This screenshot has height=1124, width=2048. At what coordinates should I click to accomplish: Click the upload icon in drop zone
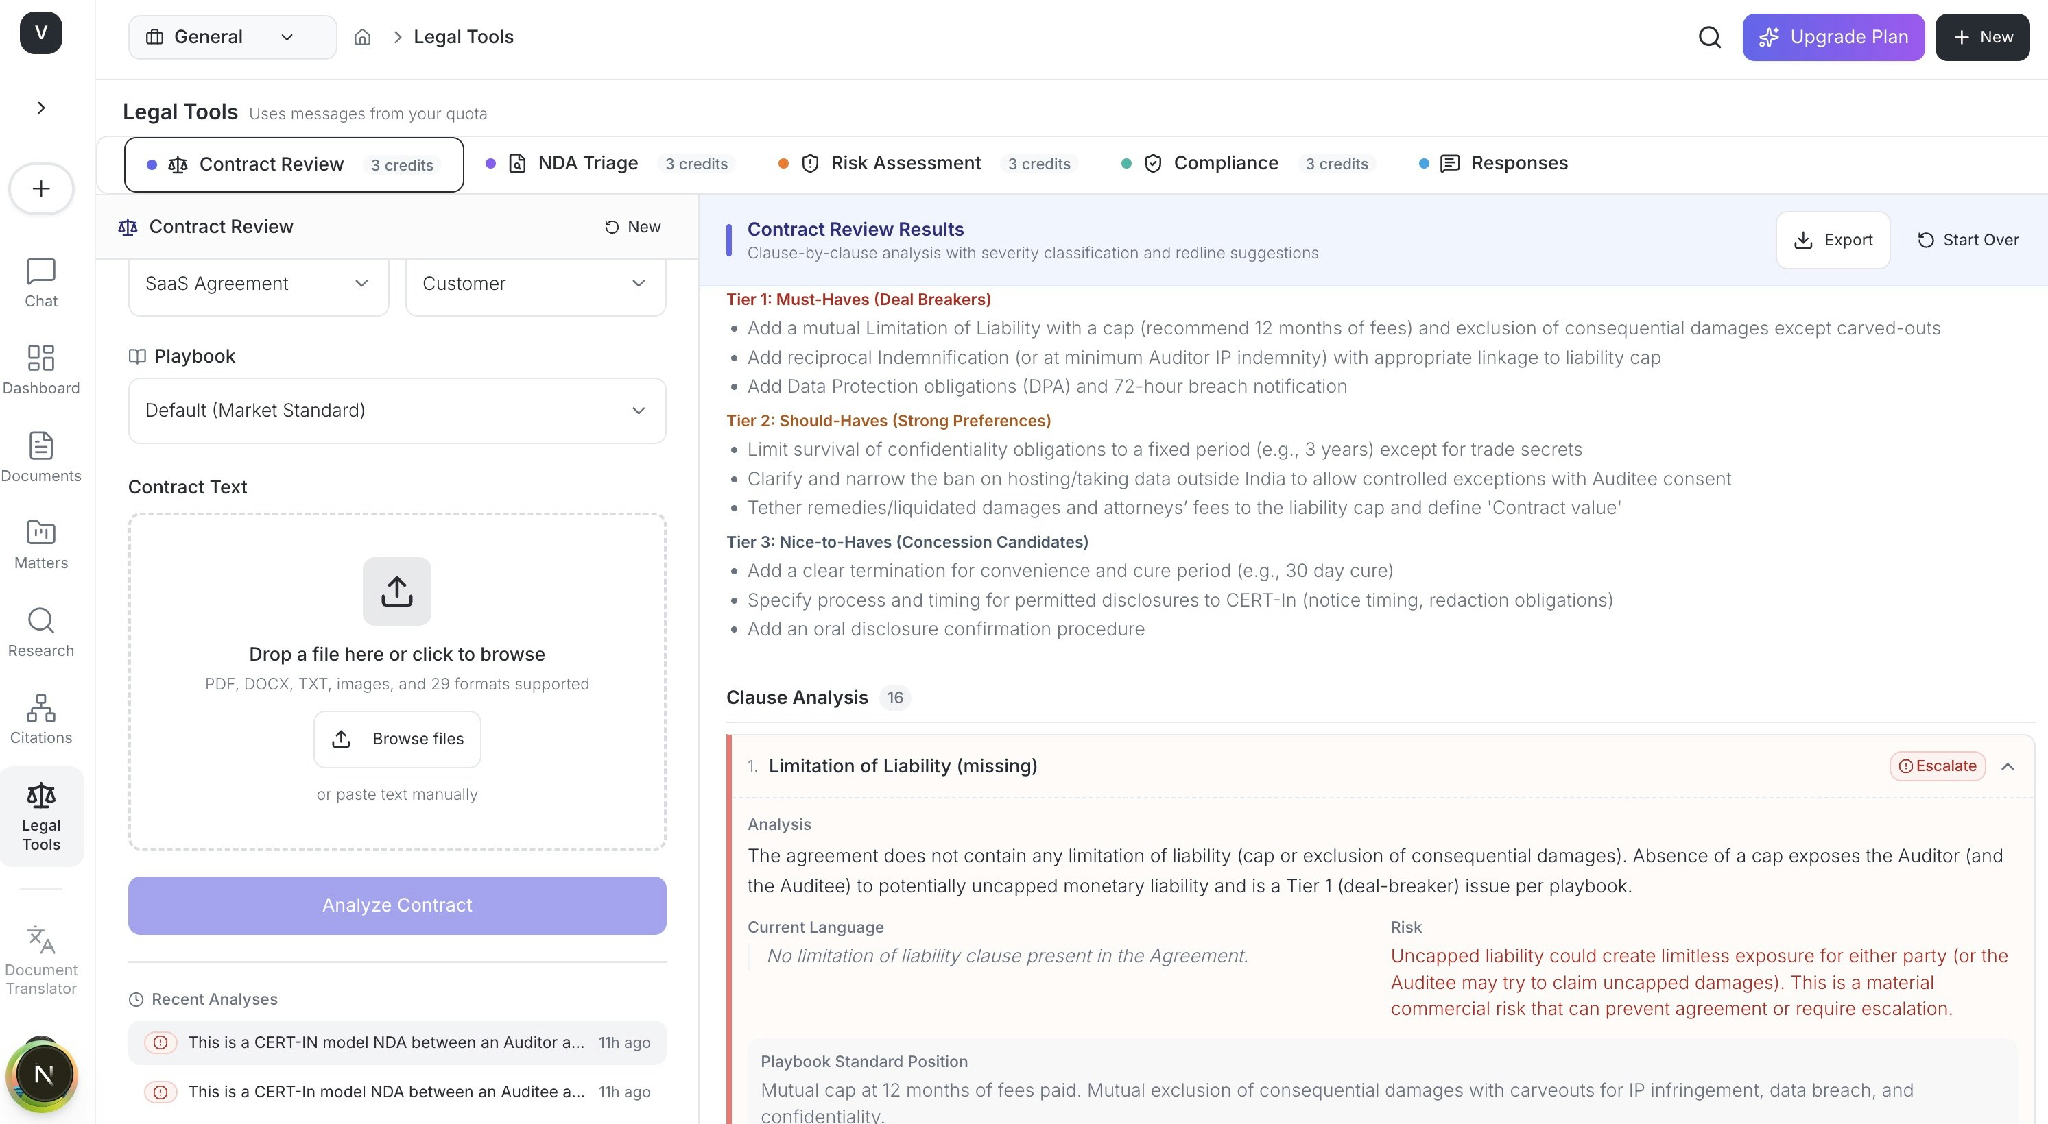click(396, 591)
